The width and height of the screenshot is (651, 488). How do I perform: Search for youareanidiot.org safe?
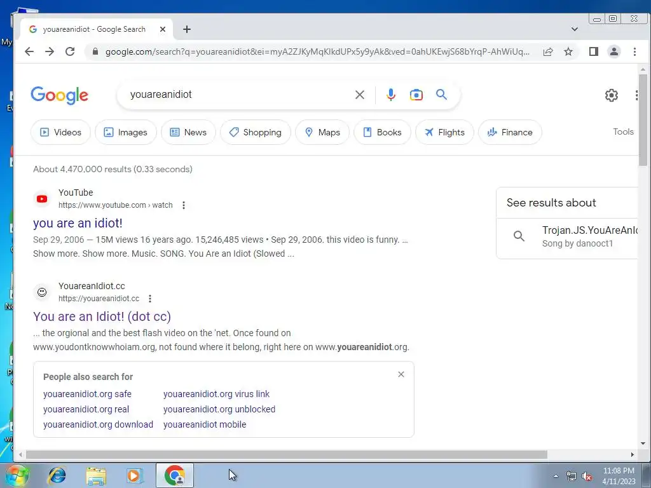(87, 394)
